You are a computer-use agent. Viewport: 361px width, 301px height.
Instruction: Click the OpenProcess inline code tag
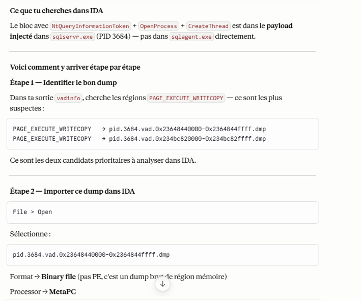158,26
